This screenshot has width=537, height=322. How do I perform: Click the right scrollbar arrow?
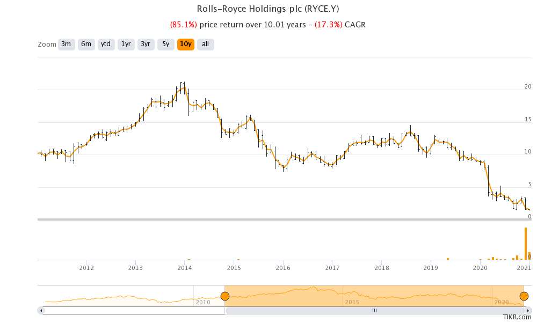pos(528,310)
